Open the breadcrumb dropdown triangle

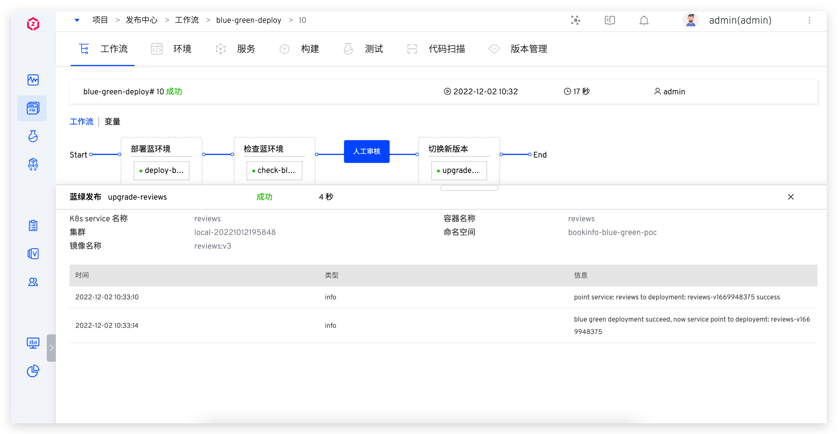click(77, 20)
